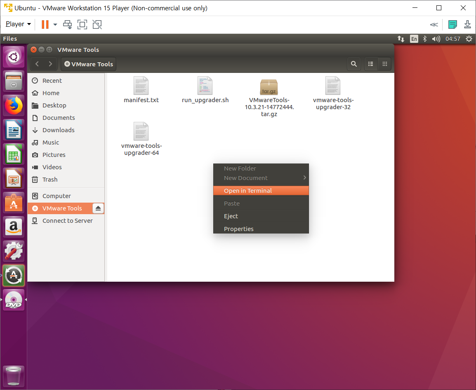
Task: Open Videos in the sidebar
Action: pyautogui.click(x=66, y=167)
